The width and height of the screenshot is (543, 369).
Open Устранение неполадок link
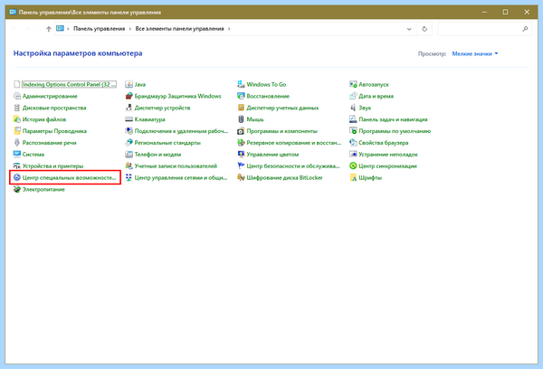pyautogui.click(x=388, y=155)
